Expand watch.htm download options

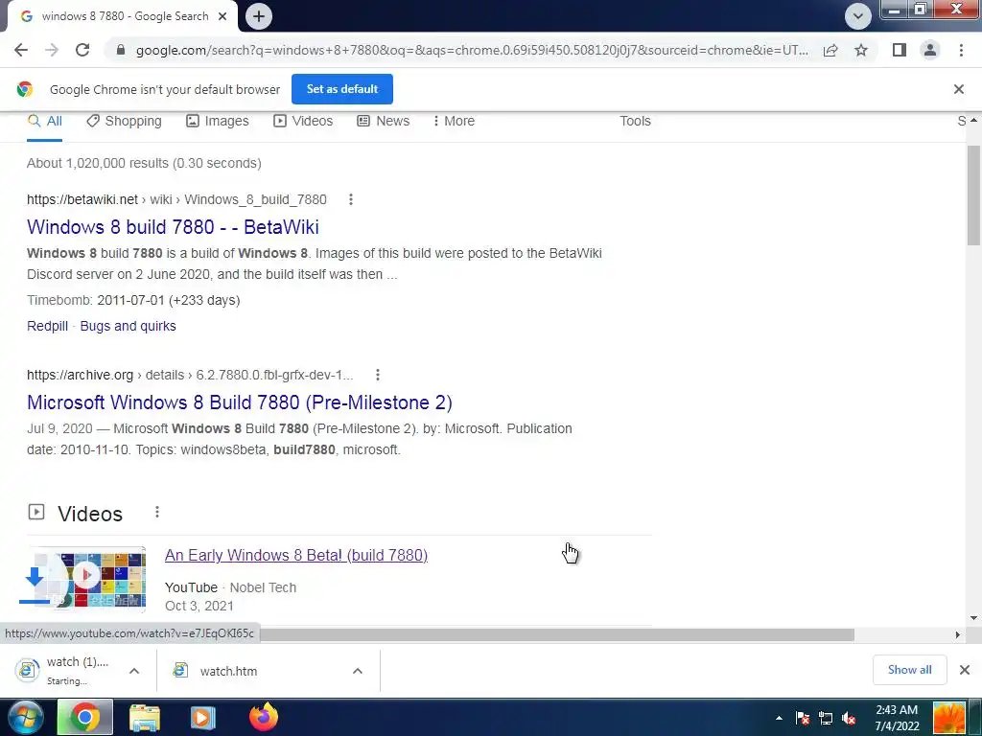[358, 671]
